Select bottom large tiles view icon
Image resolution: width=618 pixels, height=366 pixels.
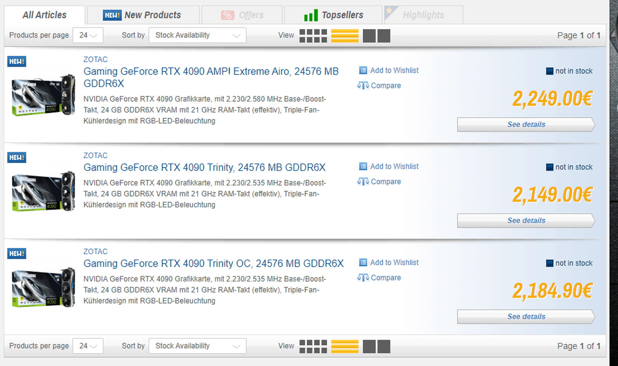click(x=376, y=347)
